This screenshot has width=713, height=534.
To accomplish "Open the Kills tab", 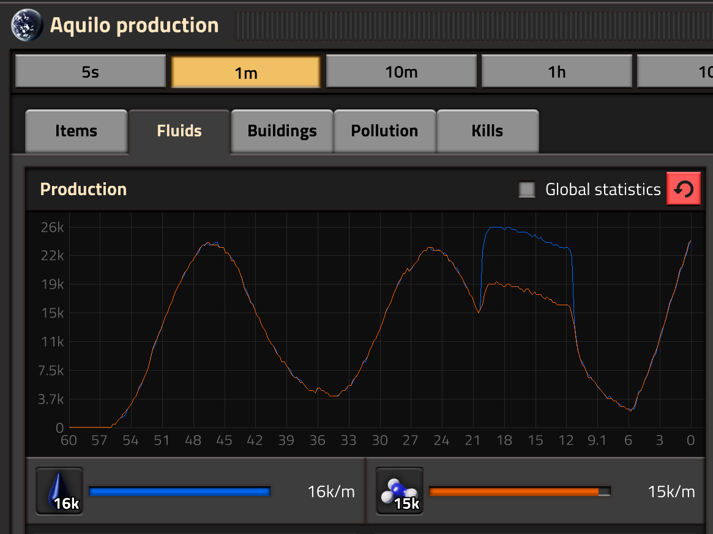I will coord(487,131).
